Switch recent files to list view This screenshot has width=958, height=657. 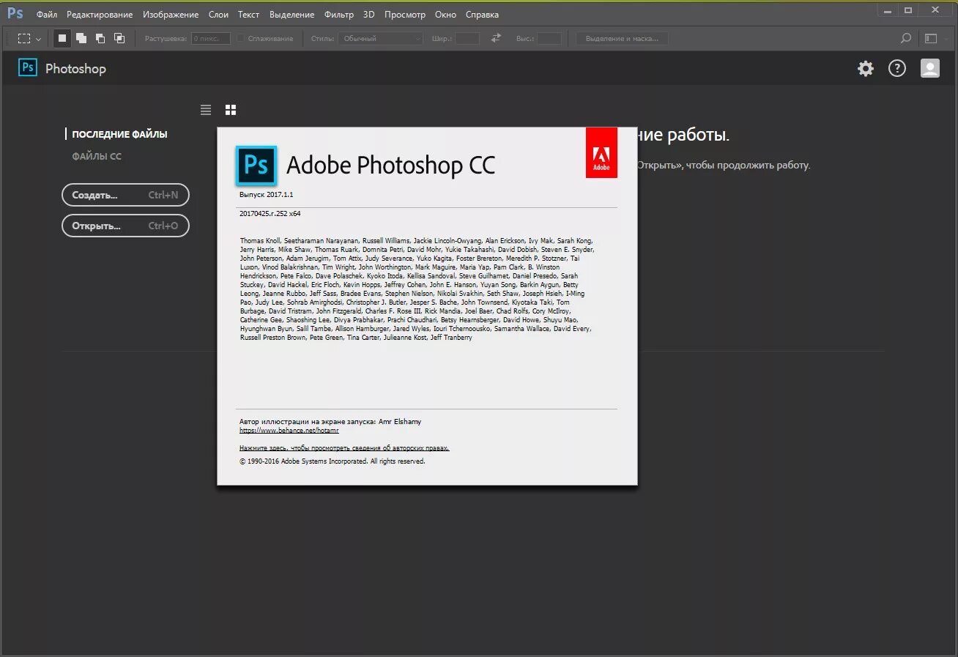[206, 110]
